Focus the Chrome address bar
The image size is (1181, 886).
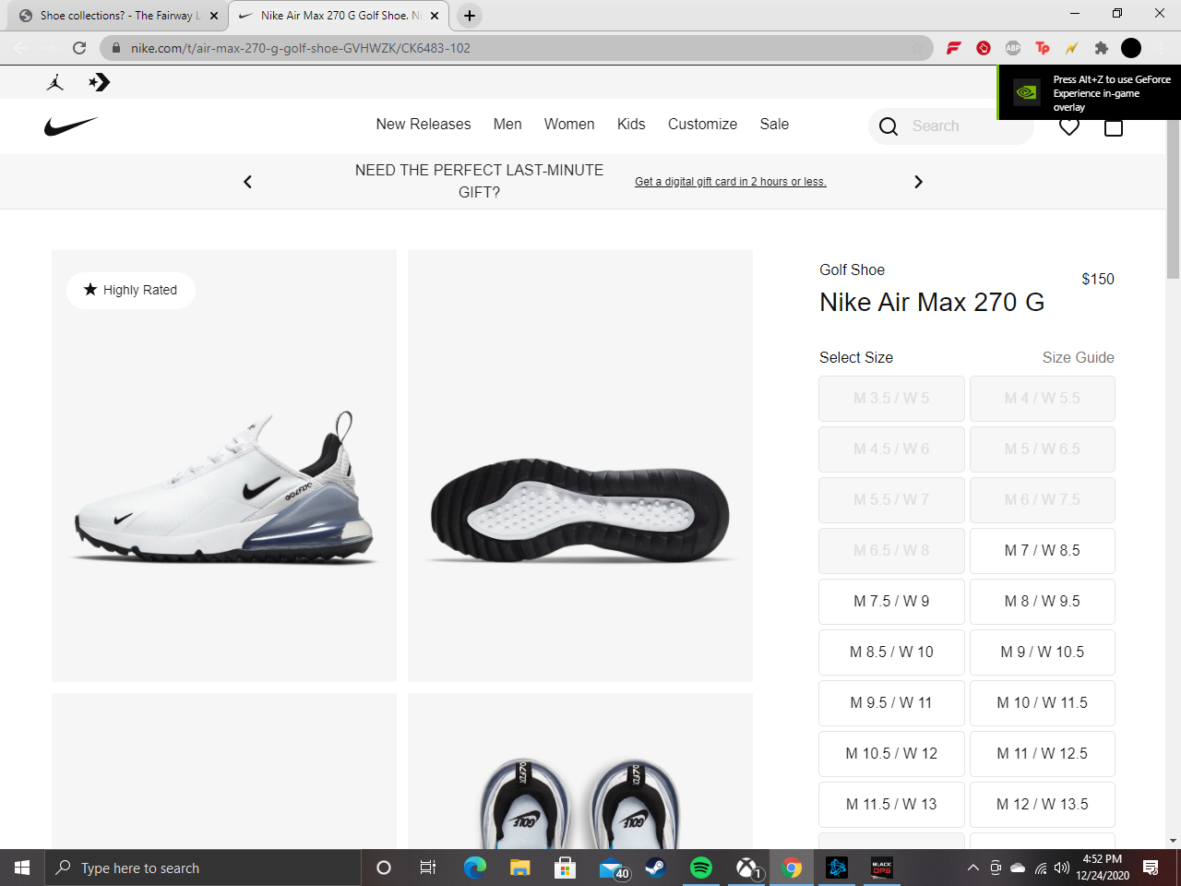pos(517,48)
